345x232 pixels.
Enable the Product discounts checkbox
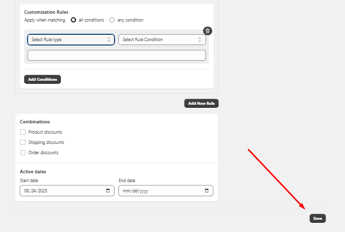(23, 132)
